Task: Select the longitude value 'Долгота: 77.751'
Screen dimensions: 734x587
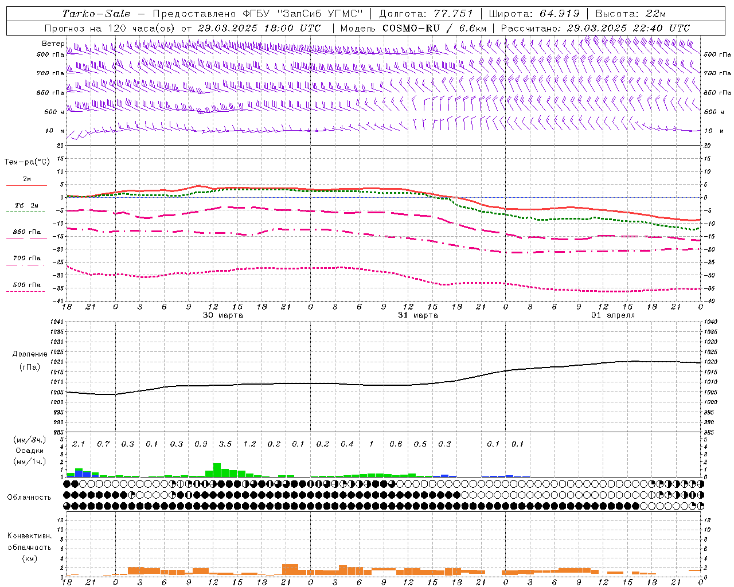Action: pos(426,14)
